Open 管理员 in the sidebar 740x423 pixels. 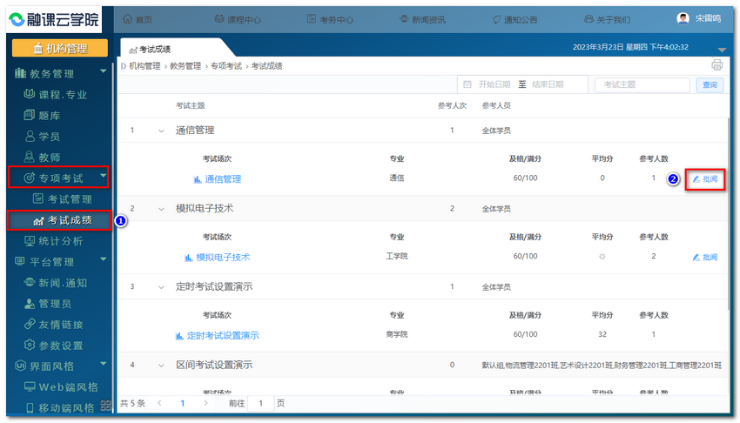47,304
